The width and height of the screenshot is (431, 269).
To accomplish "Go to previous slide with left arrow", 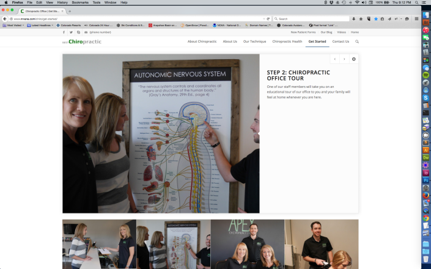I will pyautogui.click(x=334, y=59).
